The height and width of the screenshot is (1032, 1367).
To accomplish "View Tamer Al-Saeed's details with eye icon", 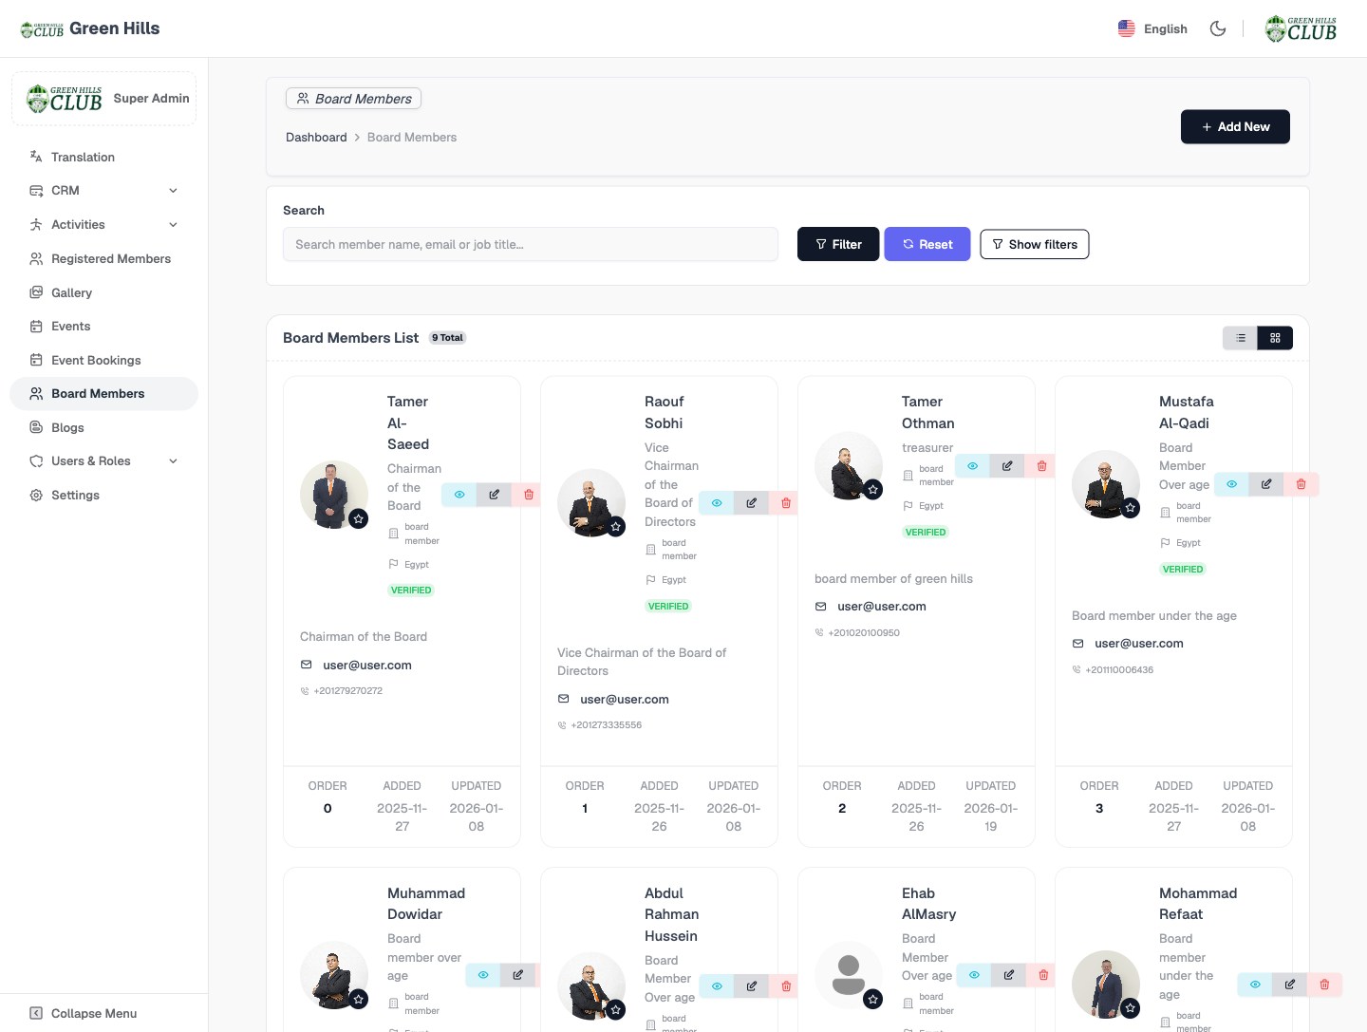I will point(459,495).
